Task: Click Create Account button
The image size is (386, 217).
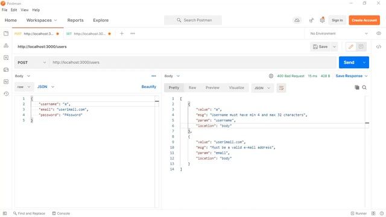Action: click(364, 20)
